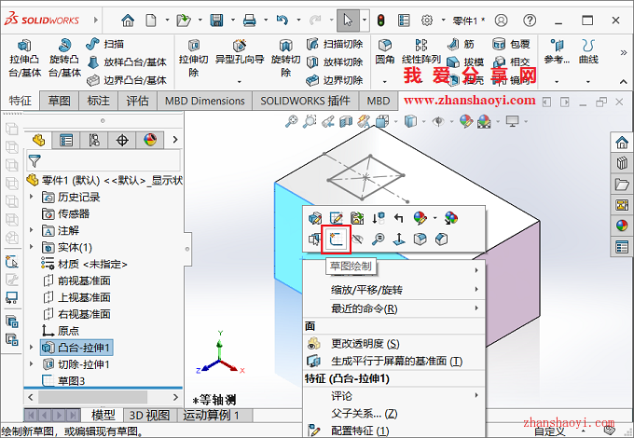Expand the 历史记录 tree node
The image size is (634, 438).
coord(31,197)
